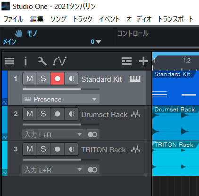This screenshot has width=199, height=196.
Task: Open automation mode for Drumset Rack track
Action: [5, 138]
